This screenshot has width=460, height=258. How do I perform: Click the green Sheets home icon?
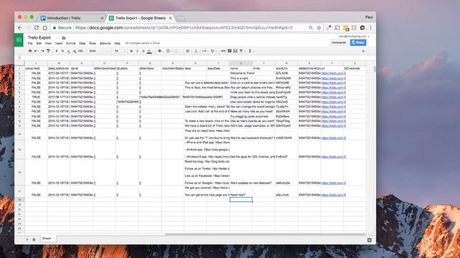click(19, 40)
